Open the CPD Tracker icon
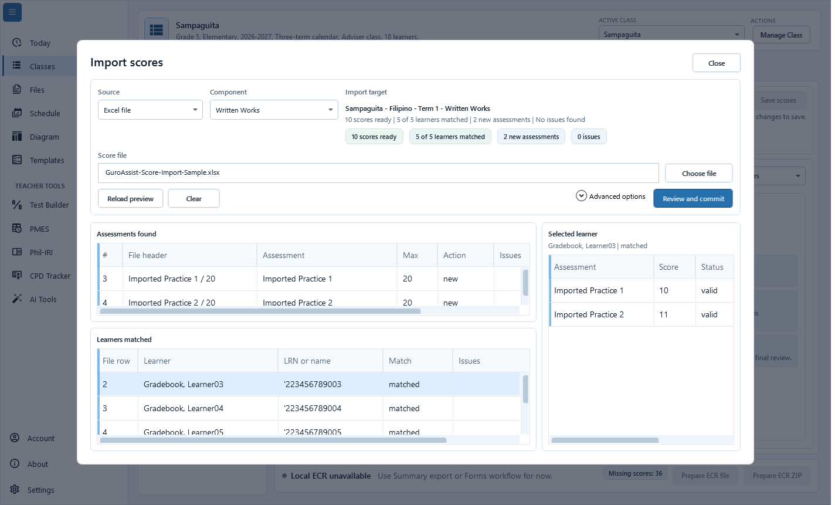This screenshot has height=505, width=835. click(x=16, y=276)
